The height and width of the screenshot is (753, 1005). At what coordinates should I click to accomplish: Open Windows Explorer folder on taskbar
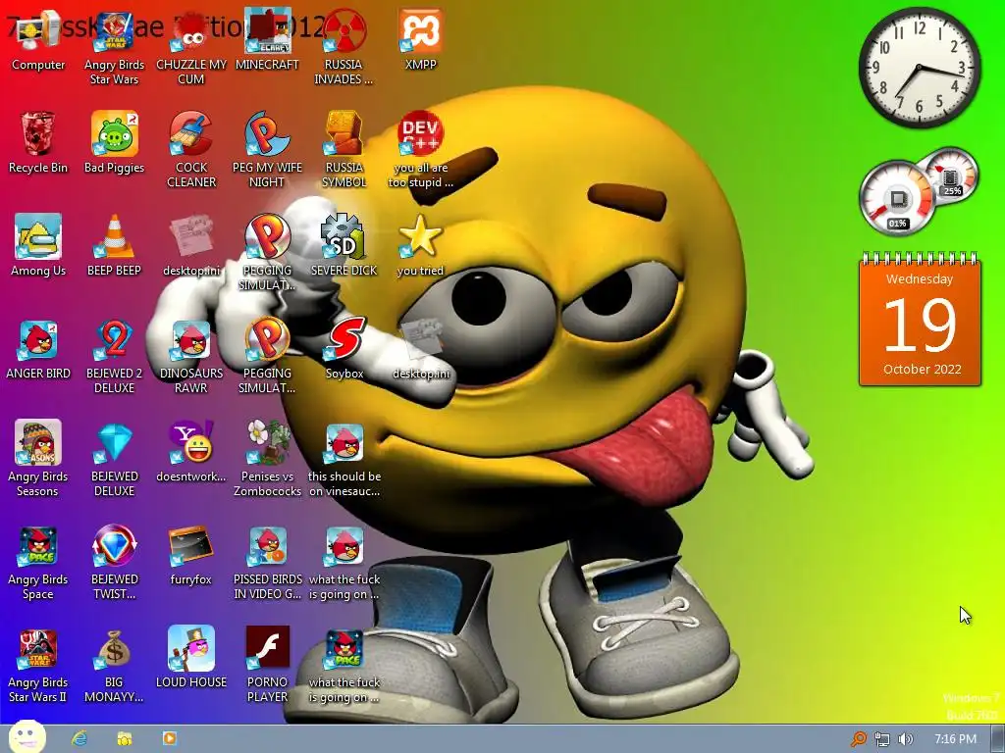pyautogui.click(x=125, y=738)
